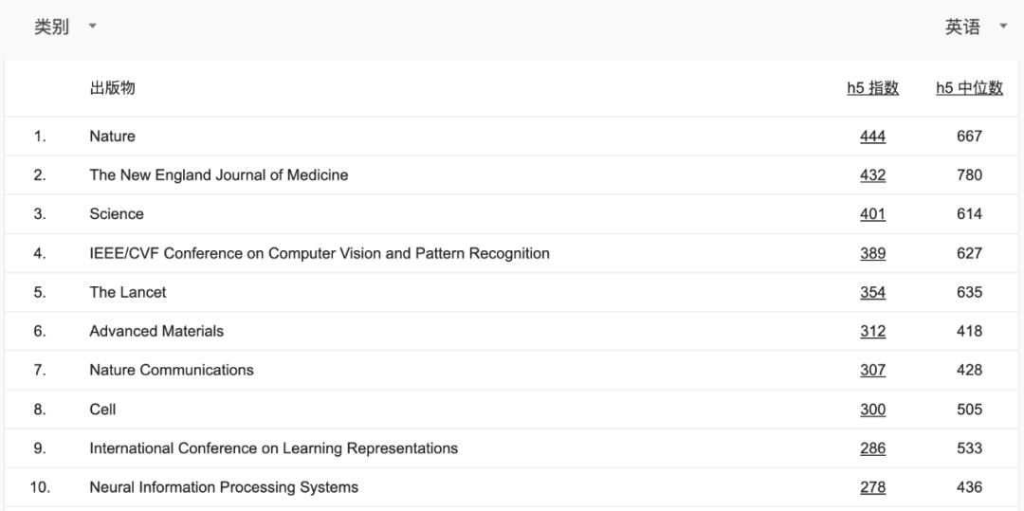
Task: Open Nature's h5-index 444 link
Action: pos(872,137)
